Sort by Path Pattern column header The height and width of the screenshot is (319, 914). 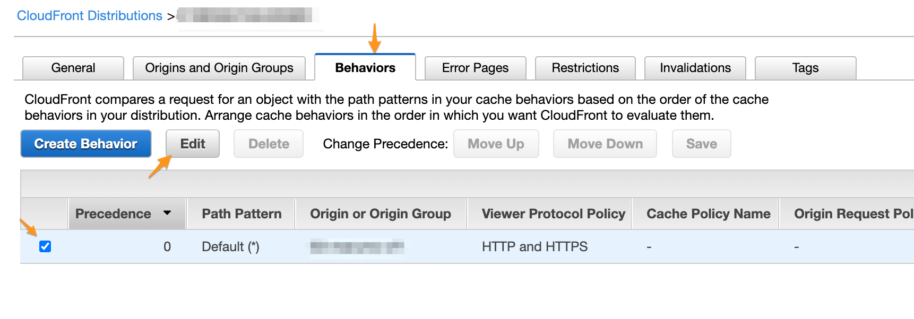pyautogui.click(x=242, y=214)
